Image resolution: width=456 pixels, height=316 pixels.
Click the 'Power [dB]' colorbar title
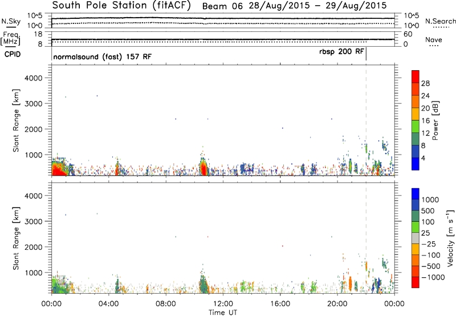[435, 120]
